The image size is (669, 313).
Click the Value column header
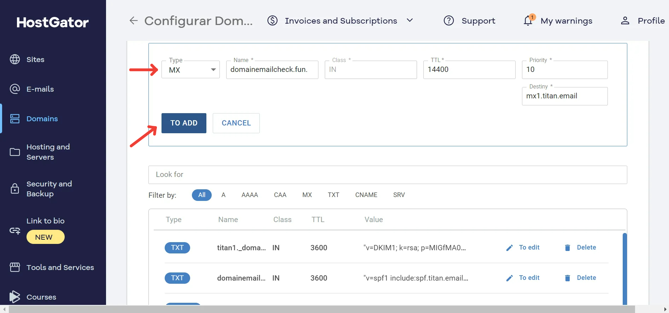[x=374, y=220]
